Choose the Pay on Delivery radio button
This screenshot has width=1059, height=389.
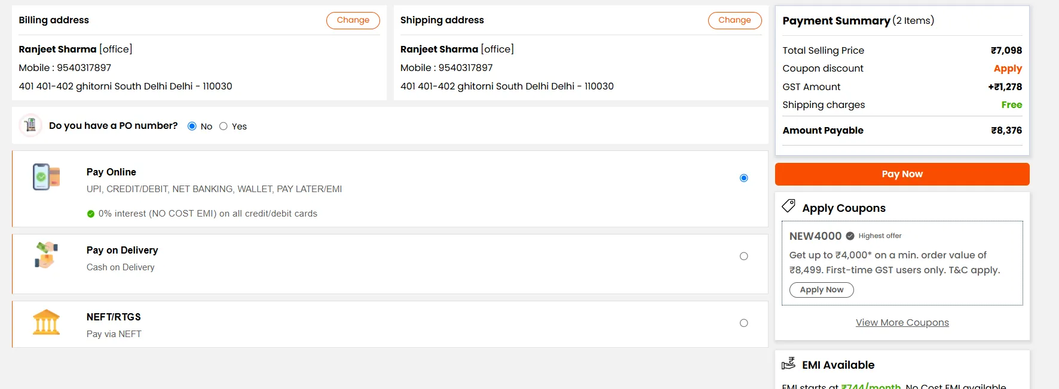[743, 256]
